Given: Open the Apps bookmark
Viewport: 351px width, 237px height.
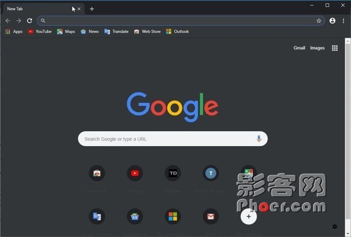Looking at the screenshot, I should click(14, 32).
